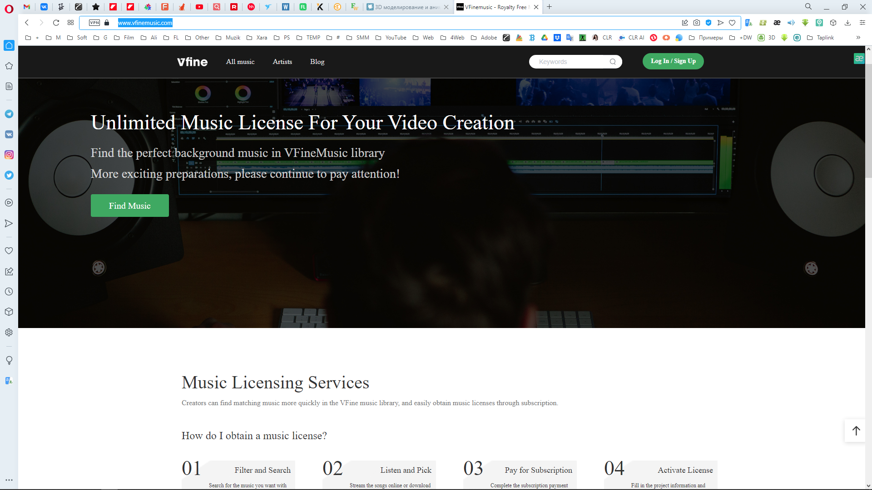Add page to bookmarks heart icon

732,23
